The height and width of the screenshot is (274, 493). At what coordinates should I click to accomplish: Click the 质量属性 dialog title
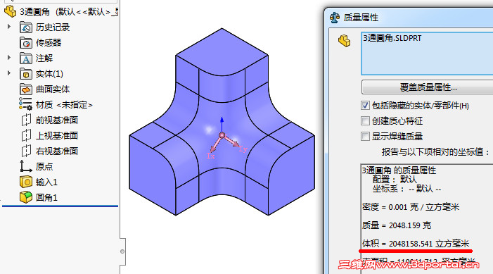(x=361, y=18)
